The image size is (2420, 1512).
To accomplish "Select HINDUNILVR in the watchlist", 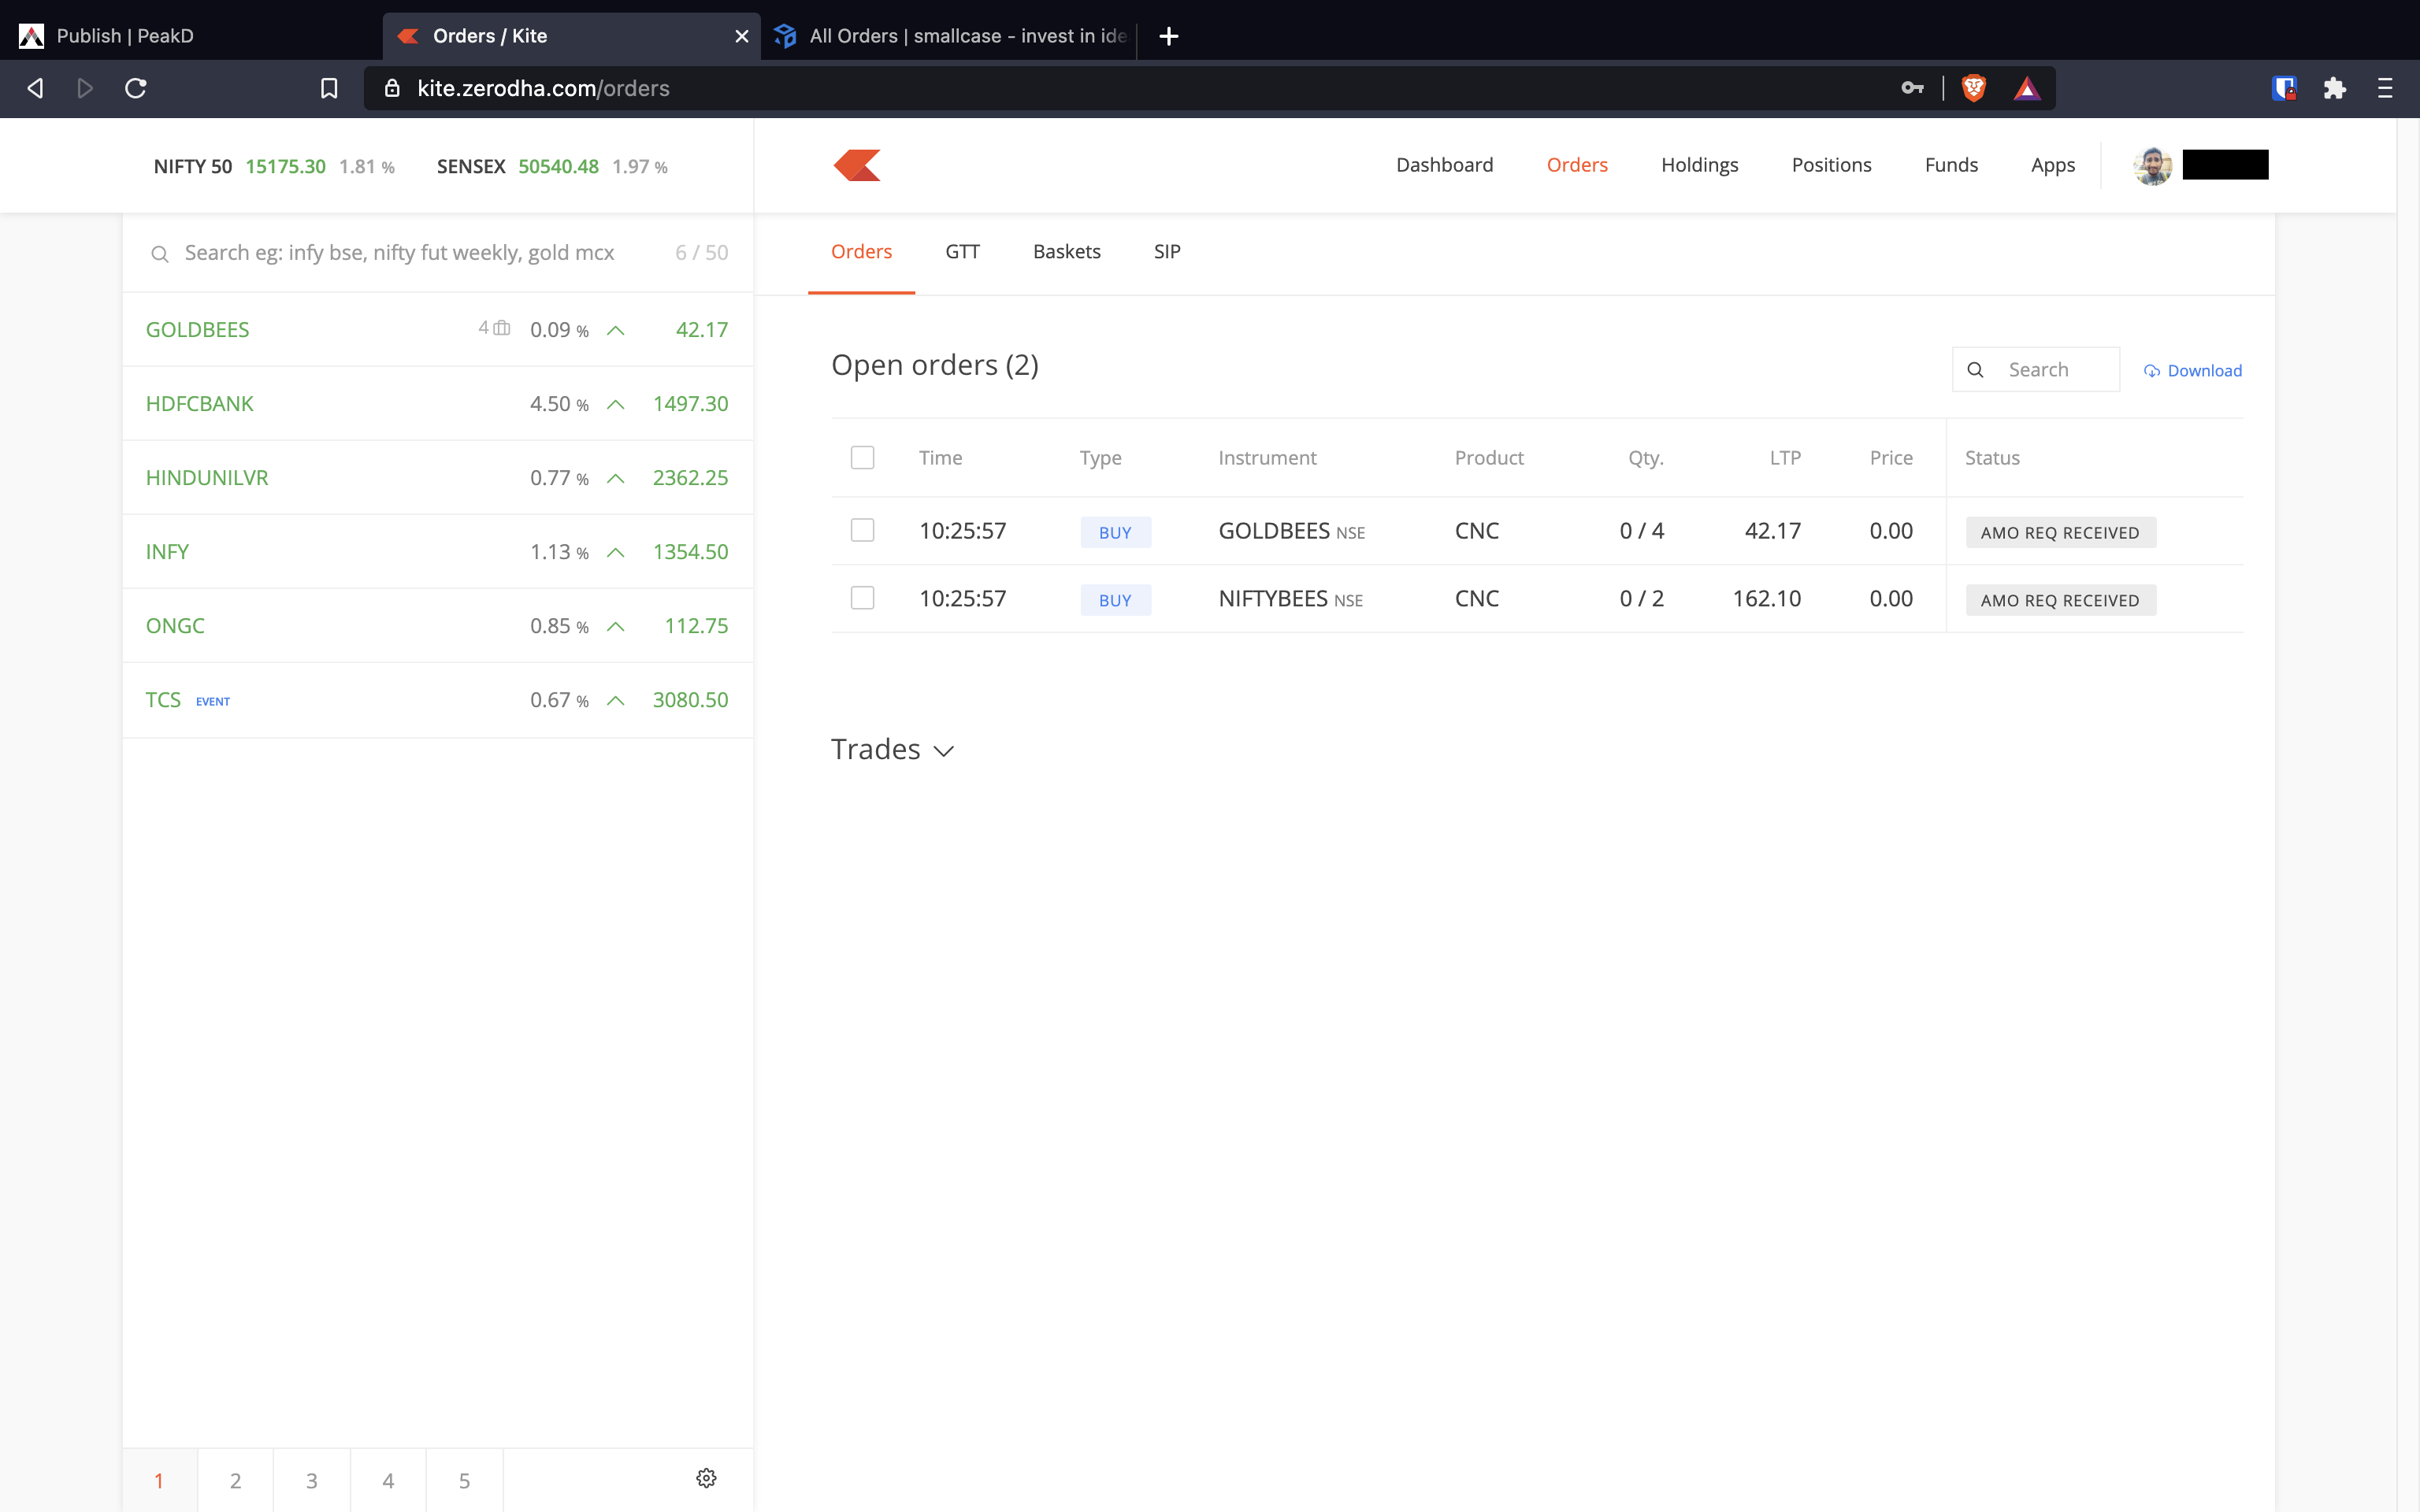I will tap(437, 477).
